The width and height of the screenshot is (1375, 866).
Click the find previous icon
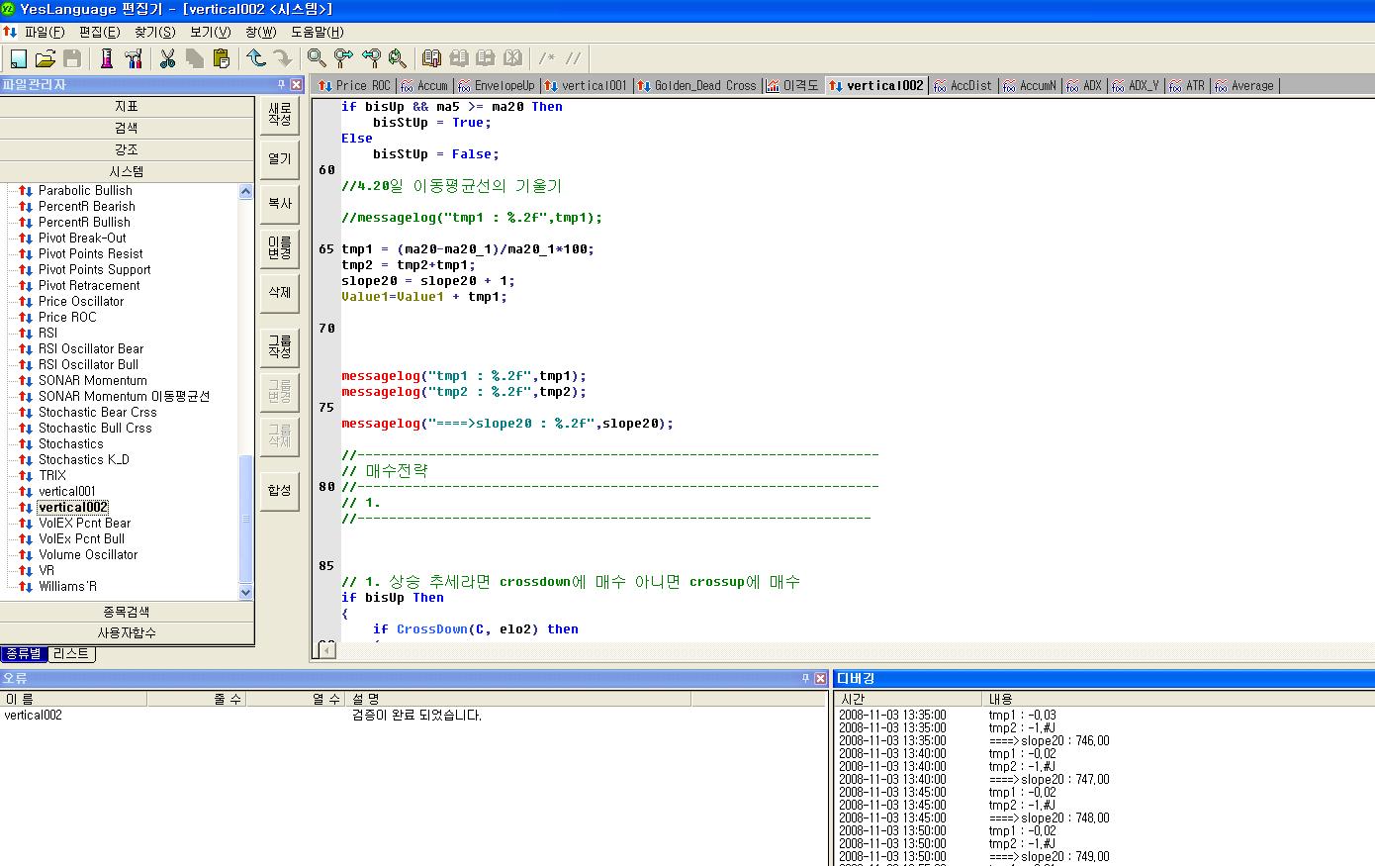coord(371,58)
